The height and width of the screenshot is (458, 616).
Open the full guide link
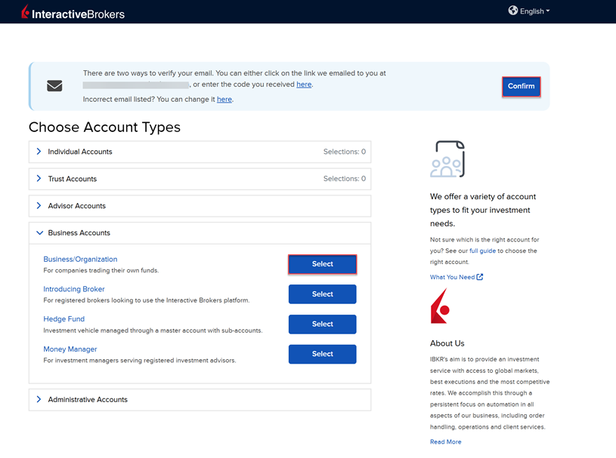[482, 251]
